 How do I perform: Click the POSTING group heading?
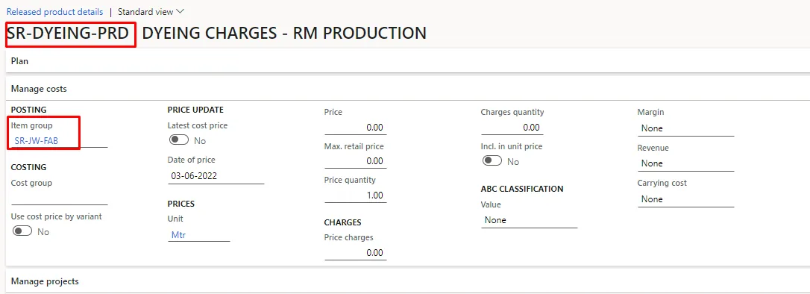pos(28,110)
